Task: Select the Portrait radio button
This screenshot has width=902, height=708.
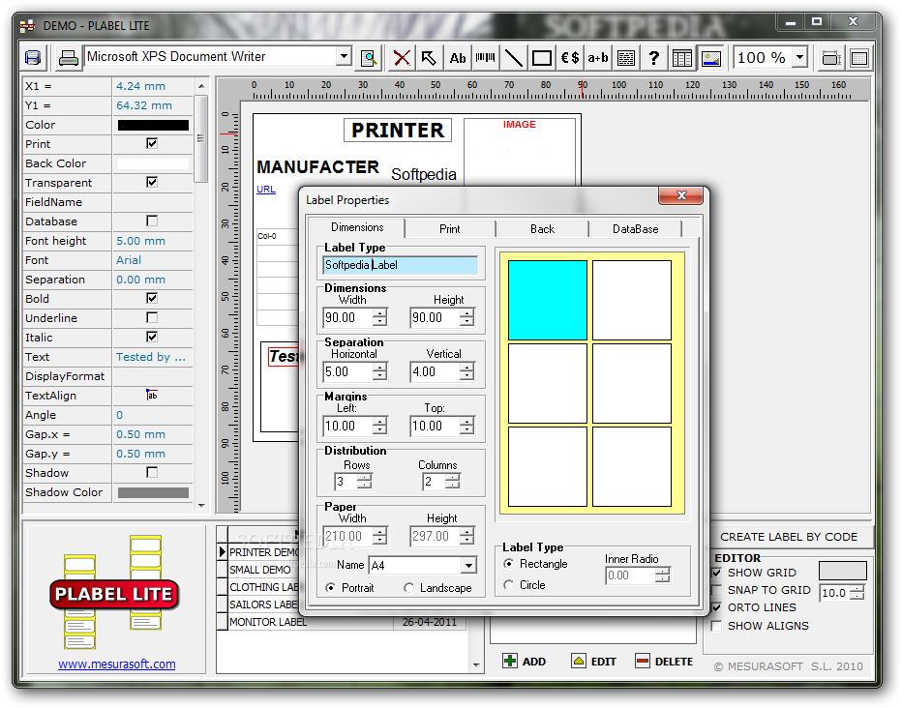Action: (330, 588)
